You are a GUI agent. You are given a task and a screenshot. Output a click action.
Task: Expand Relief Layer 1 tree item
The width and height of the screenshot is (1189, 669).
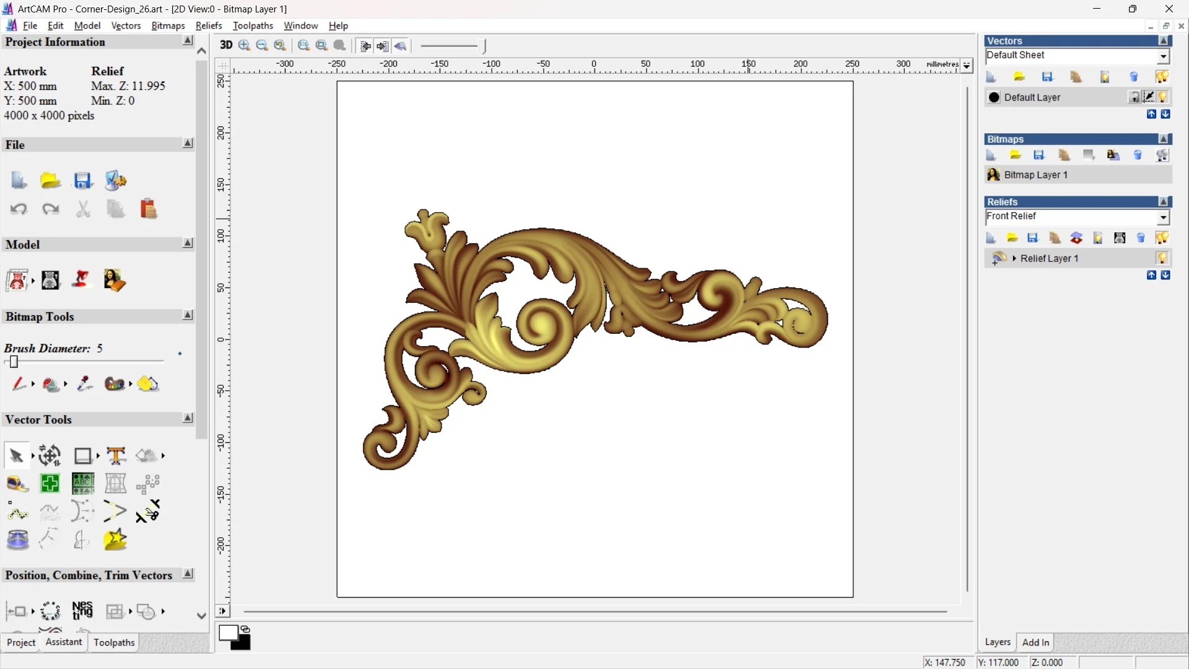coord(1014,258)
